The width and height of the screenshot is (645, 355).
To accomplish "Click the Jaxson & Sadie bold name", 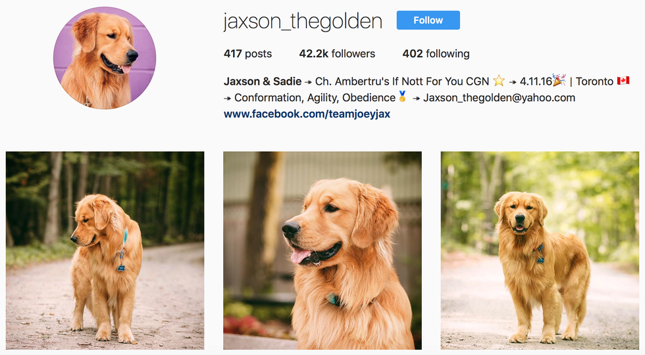I will coord(263,82).
